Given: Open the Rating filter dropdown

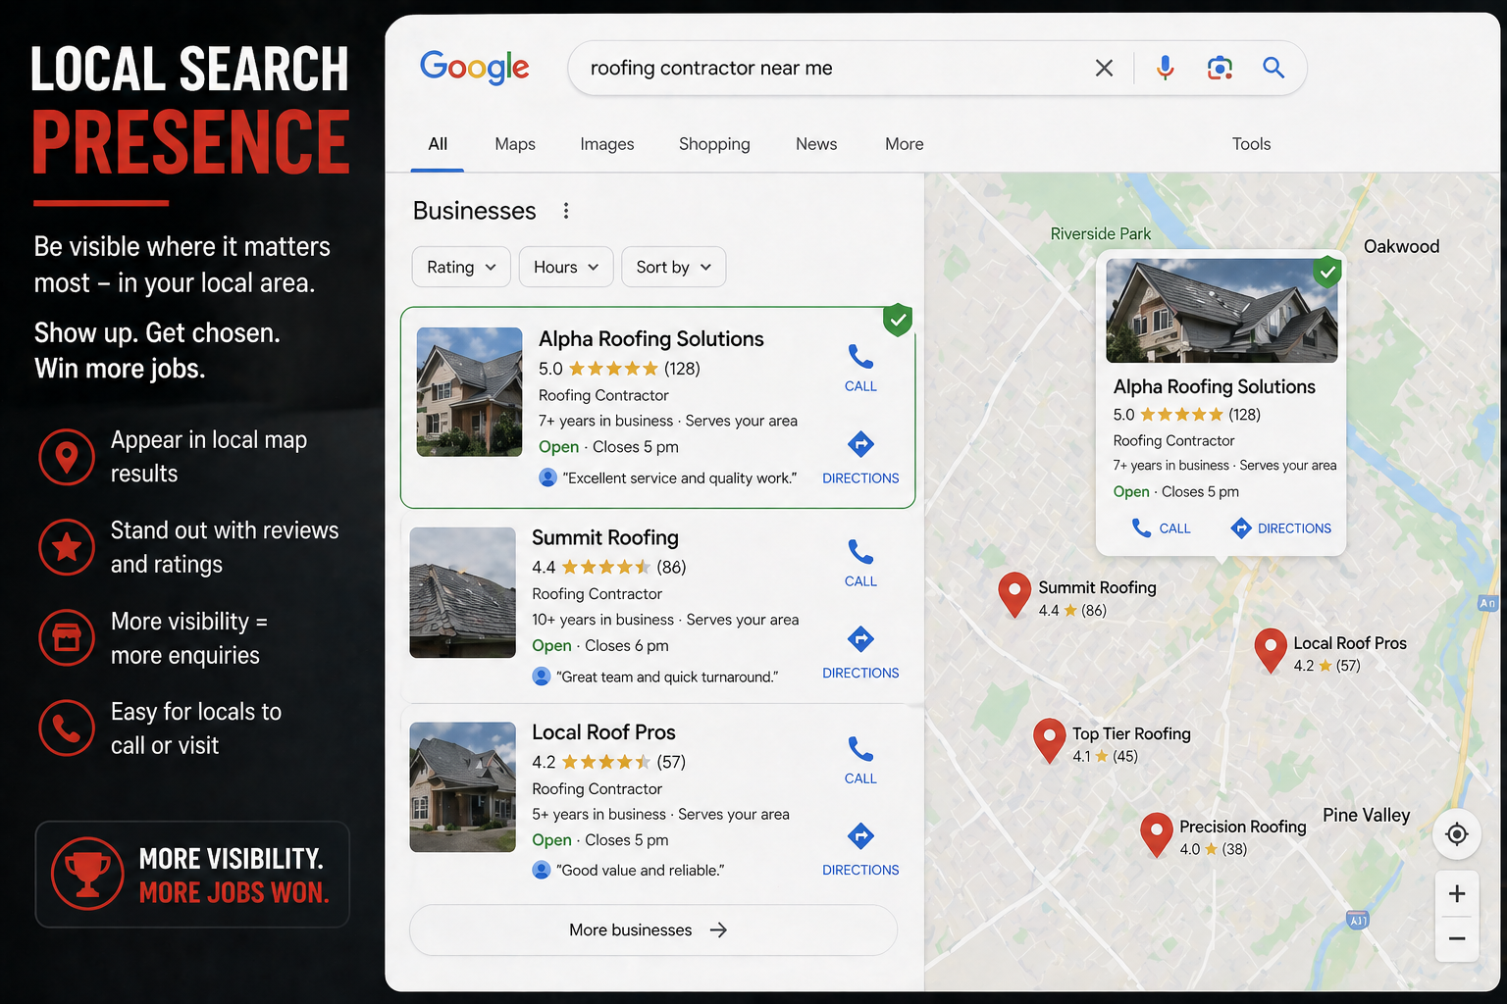Looking at the screenshot, I should coord(461,267).
